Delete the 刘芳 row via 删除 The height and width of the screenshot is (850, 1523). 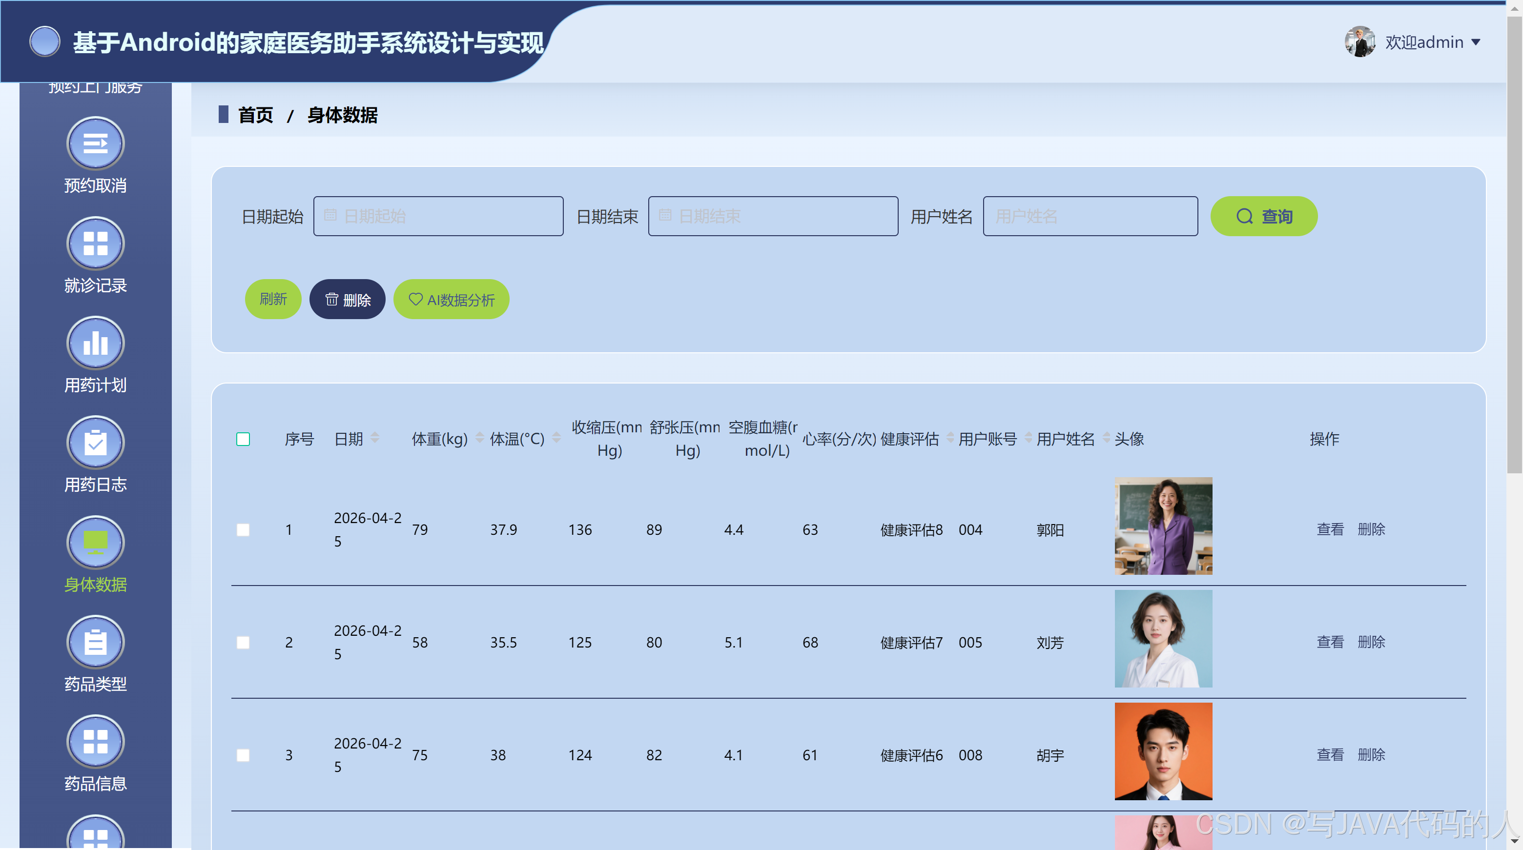click(1372, 642)
